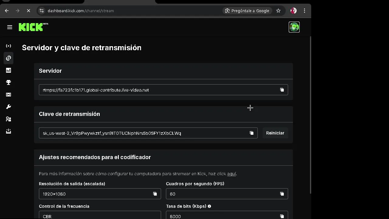
Task: Open the trophy achievements sidebar icon
Action: click(9, 82)
